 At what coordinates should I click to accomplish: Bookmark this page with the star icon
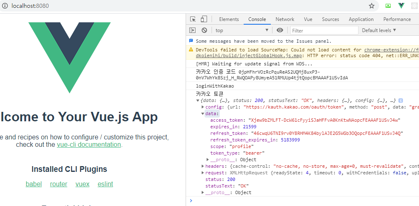click(x=372, y=6)
